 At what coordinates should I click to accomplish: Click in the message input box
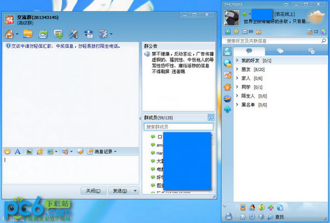pos(71,170)
